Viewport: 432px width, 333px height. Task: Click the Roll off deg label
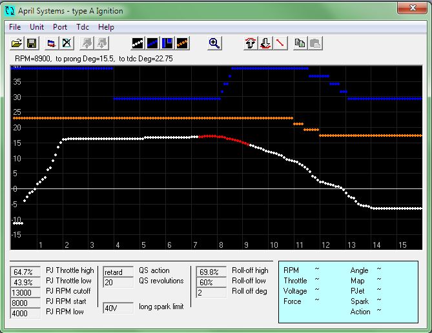point(250,291)
